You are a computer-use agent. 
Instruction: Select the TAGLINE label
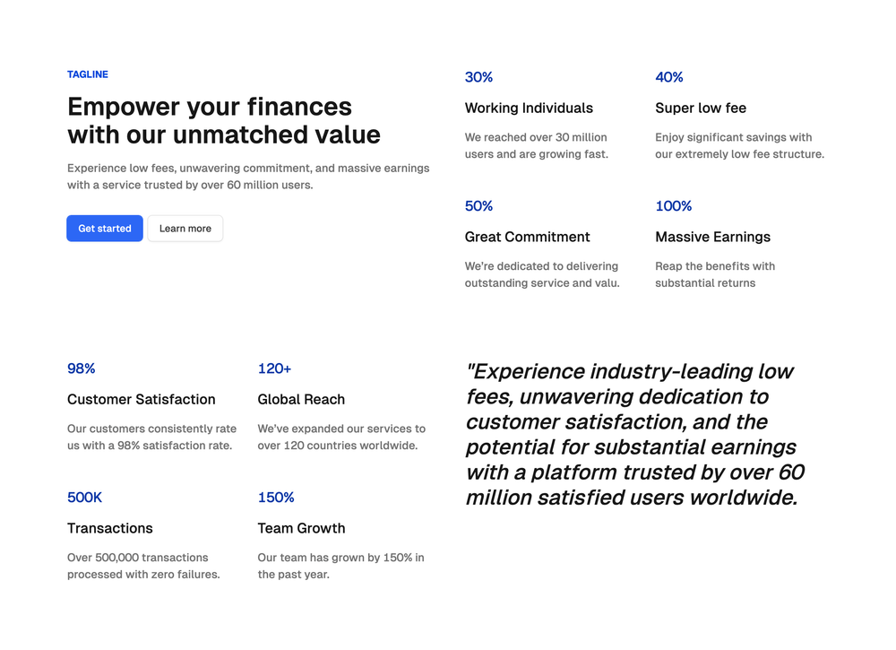(88, 74)
